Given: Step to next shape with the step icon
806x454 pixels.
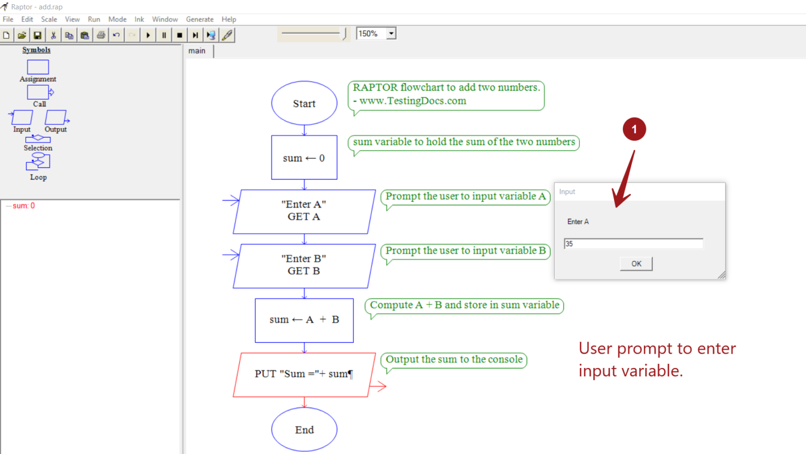Looking at the screenshot, I should click(x=195, y=35).
